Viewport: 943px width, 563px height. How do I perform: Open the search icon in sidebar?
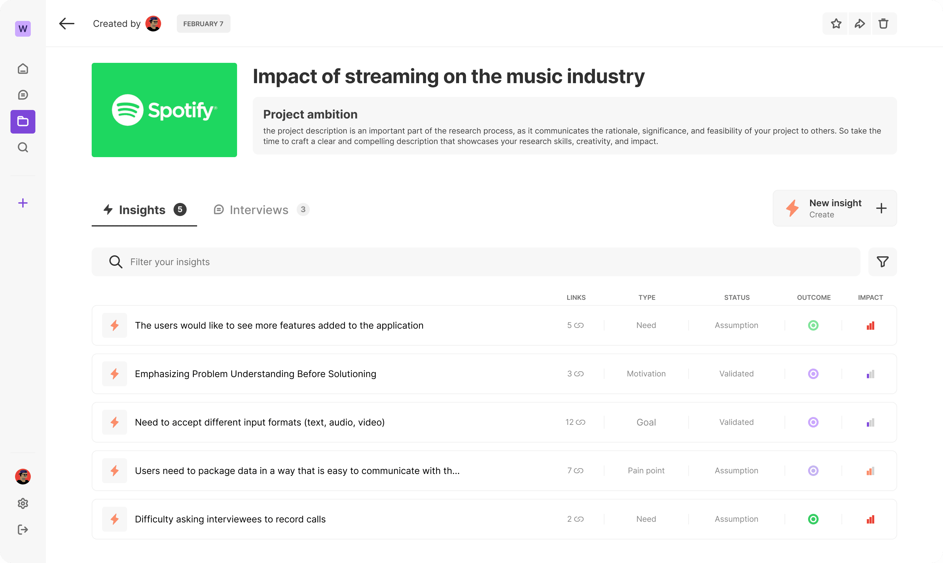23,147
